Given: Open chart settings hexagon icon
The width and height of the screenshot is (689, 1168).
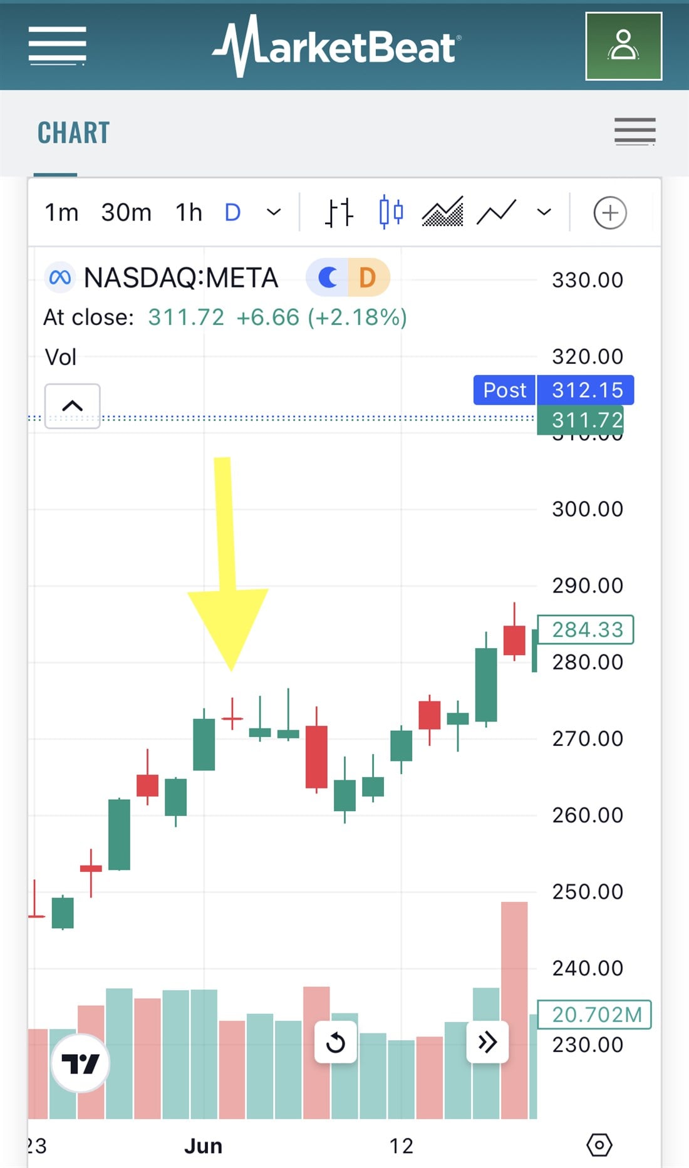Looking at the screenshot, I should coord(599,1145).
